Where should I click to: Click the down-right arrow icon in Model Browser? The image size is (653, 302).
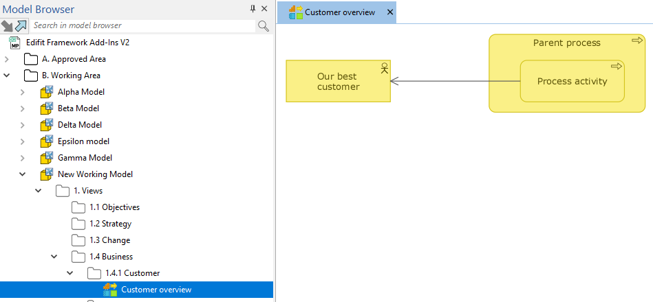point(8,26)
